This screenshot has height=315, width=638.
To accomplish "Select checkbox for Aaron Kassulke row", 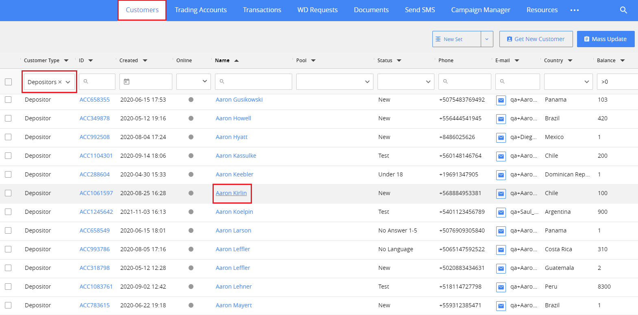I will [8, 156].
